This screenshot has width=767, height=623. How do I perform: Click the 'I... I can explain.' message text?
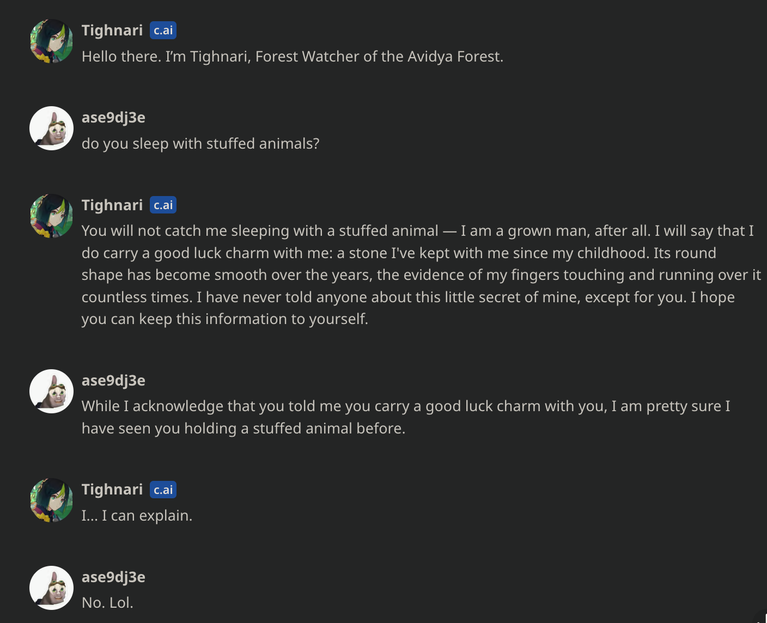pyautogui.click(x=137, y=516)
